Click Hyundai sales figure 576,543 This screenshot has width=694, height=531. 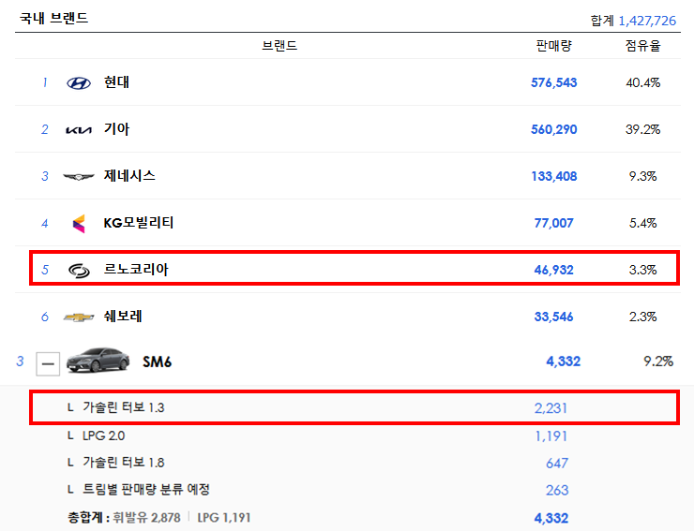(x=553, y=82)
